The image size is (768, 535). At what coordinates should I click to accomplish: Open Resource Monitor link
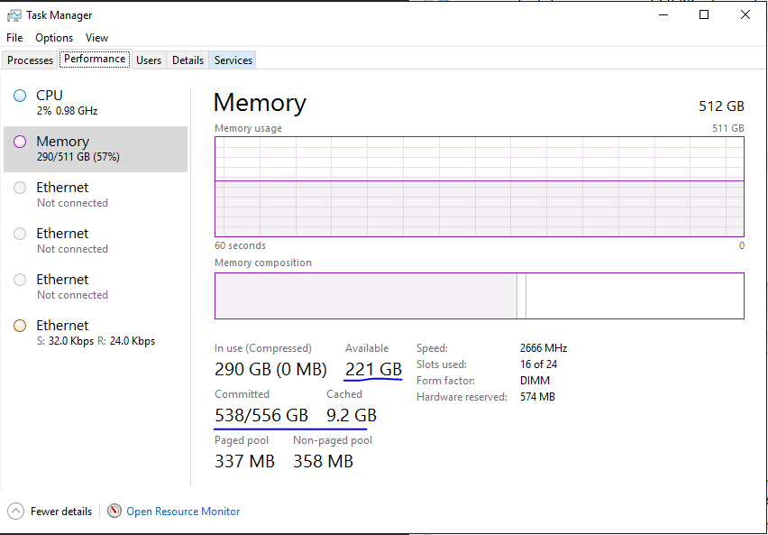pos(183,512)
